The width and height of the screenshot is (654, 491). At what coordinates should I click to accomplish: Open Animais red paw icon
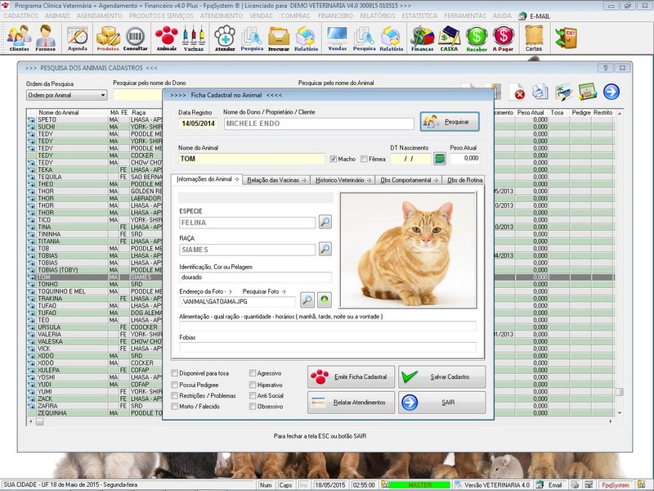(x=167, y=38)
